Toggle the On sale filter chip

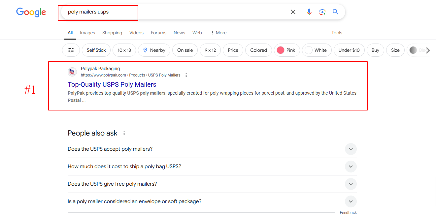coord(185,50)
